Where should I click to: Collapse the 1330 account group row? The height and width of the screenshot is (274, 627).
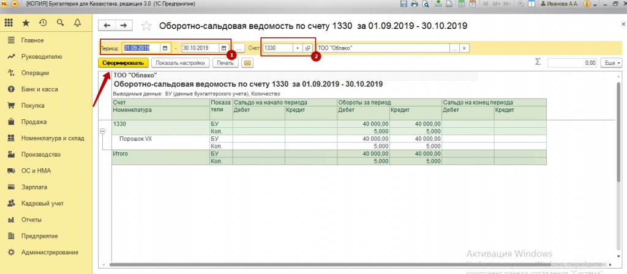click(x=102, y=131)
